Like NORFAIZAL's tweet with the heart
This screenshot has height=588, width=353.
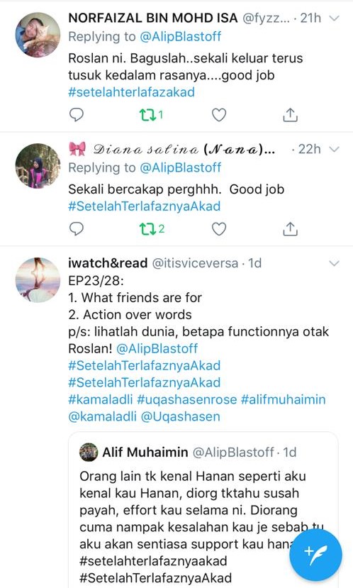point(219,115)
